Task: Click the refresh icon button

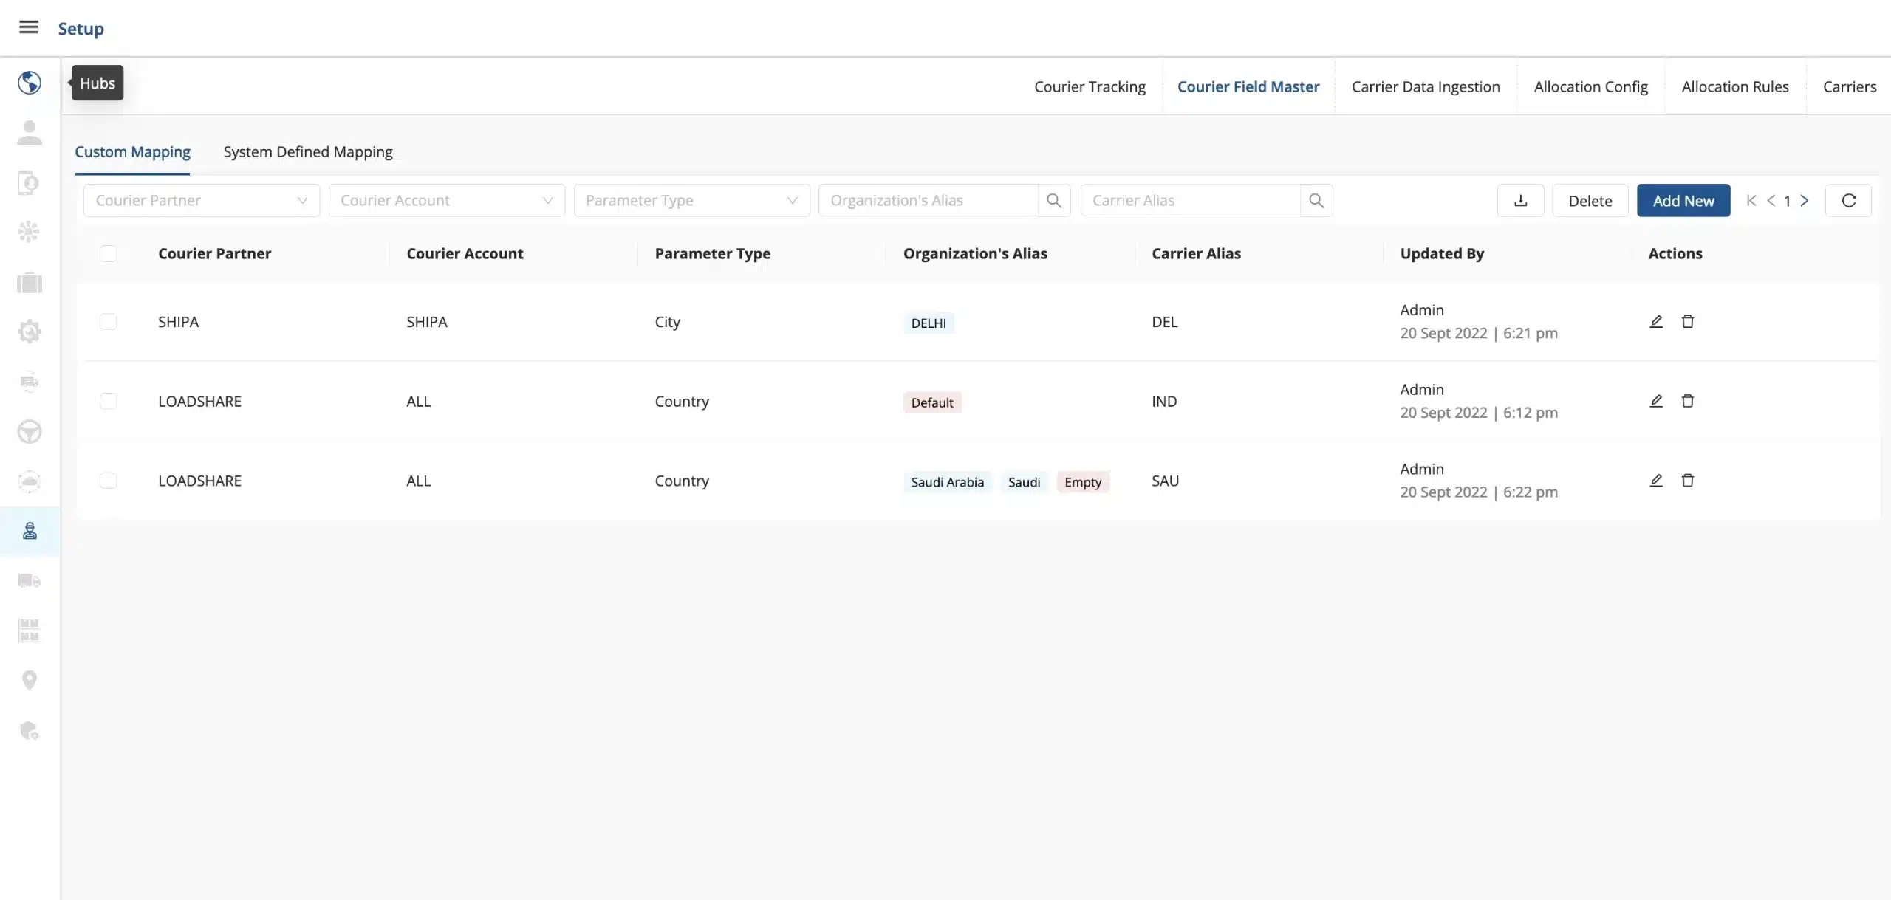Action: click(x=1848, y=200)
